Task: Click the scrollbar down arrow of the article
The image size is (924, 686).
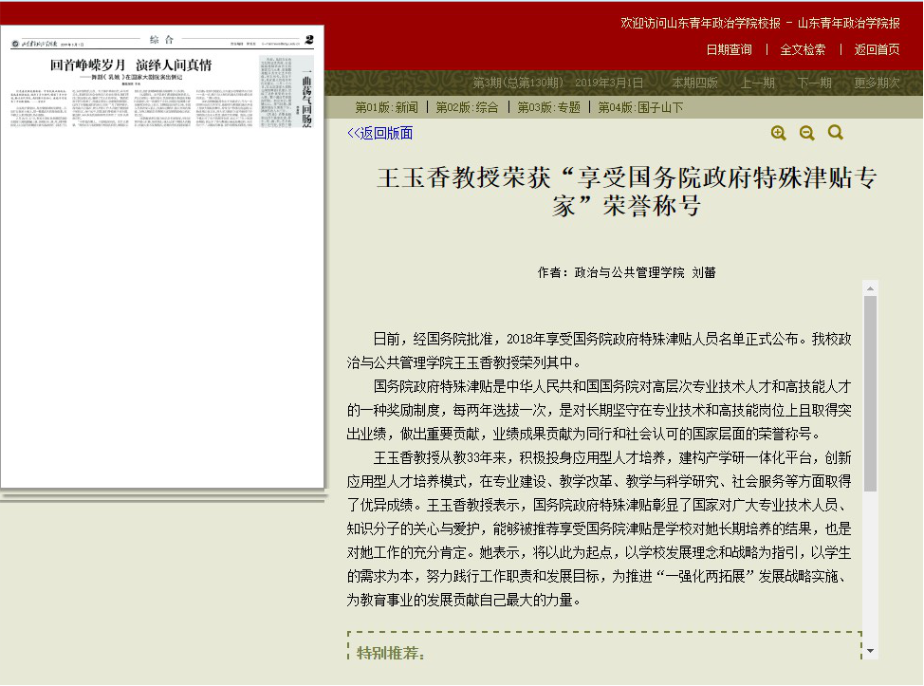Action: 870,651
